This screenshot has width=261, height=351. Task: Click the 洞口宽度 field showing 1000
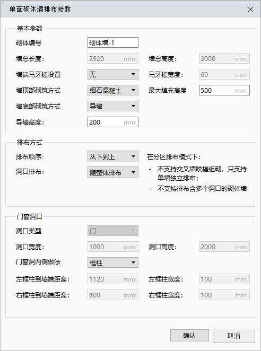coord(113,247)
